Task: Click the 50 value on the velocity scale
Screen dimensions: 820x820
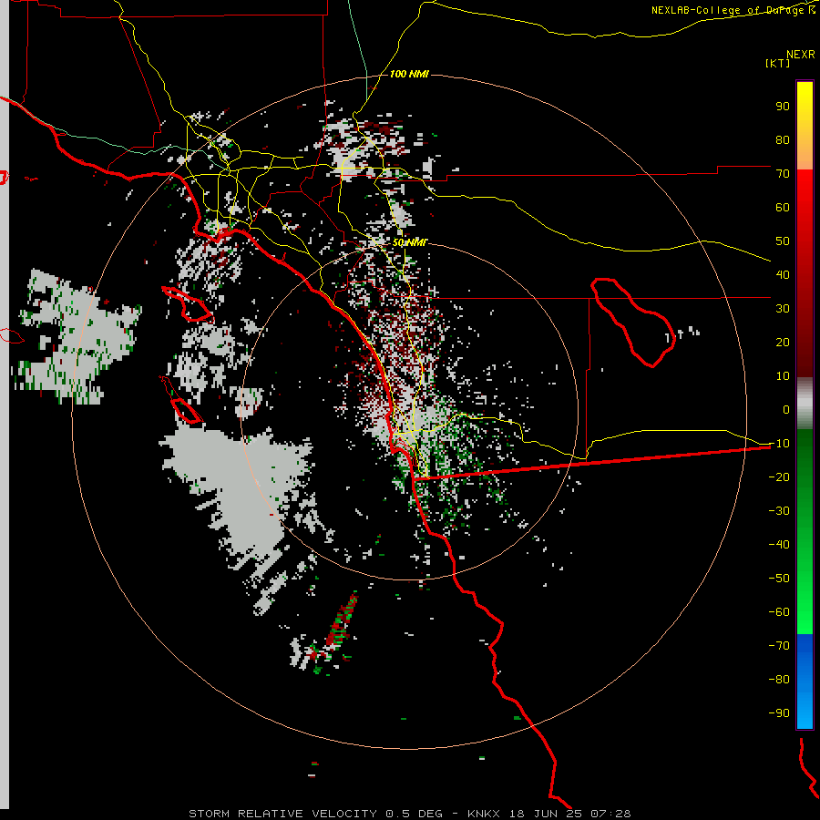Action: (x=783, y=241)
